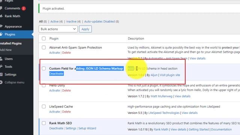Deactivate the Custom Field JSON LD plugin
240x135 pixels.
56,73
